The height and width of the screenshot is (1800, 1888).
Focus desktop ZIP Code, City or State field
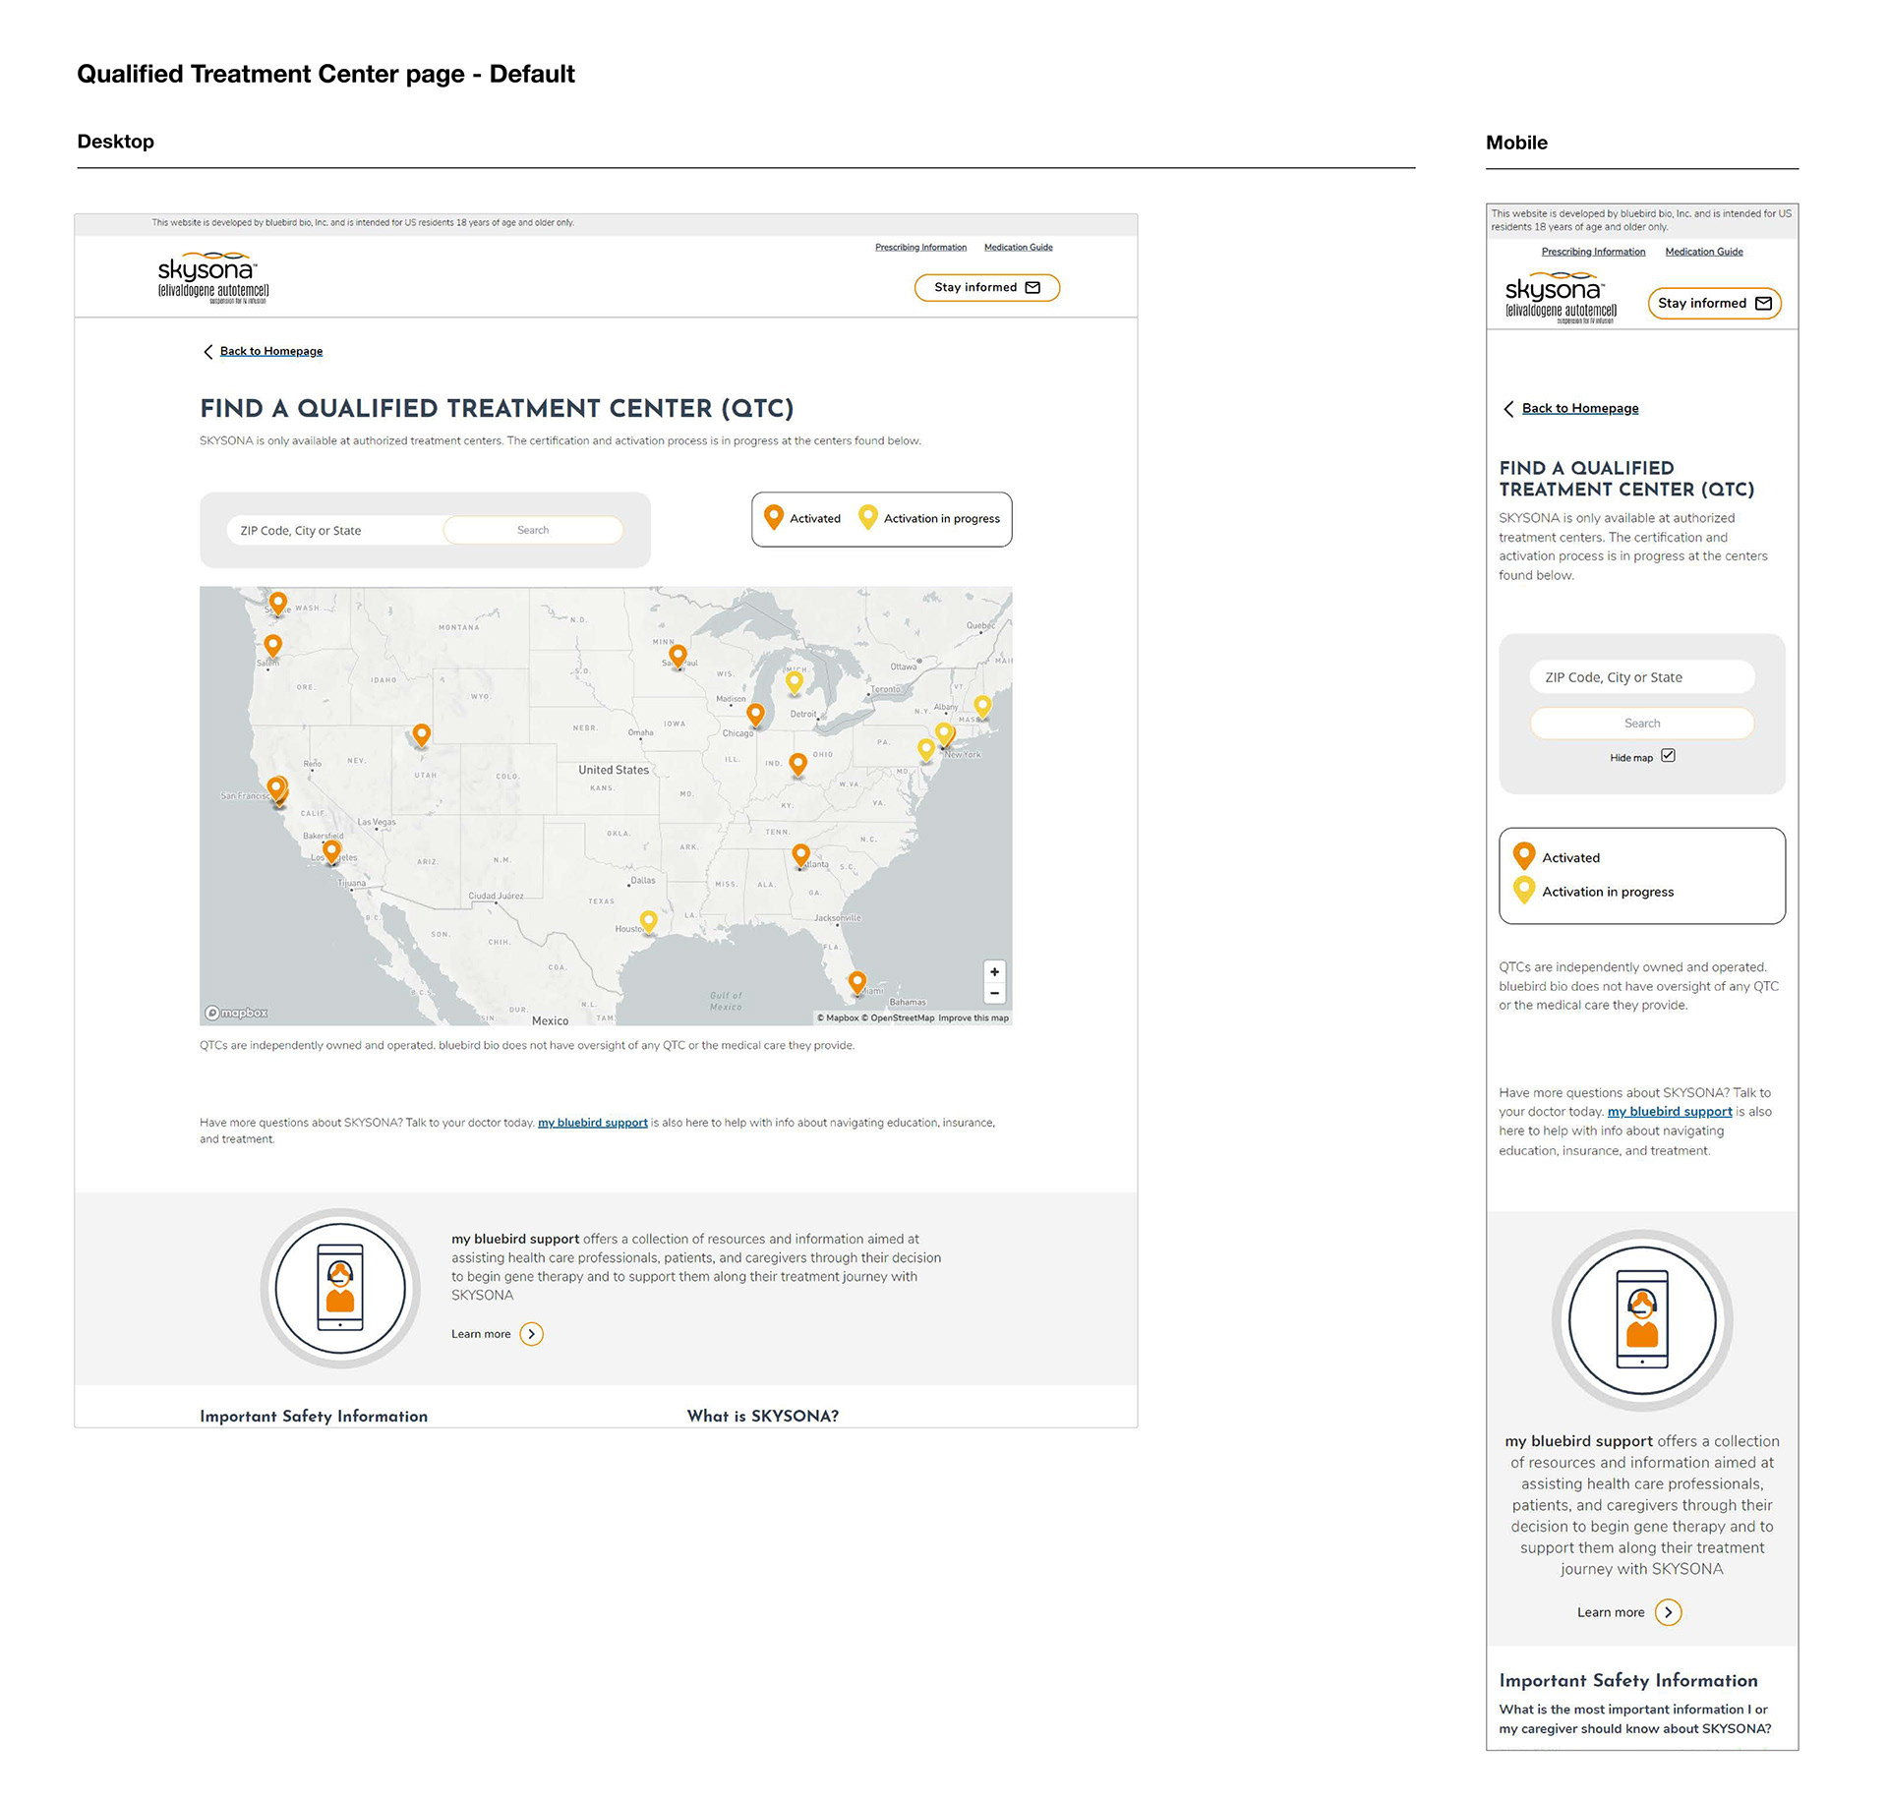tap(335, 531)
